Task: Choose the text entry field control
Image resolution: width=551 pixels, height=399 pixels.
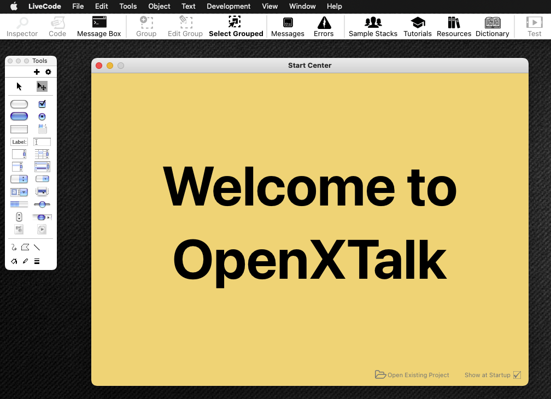Action: coord(42,142)
